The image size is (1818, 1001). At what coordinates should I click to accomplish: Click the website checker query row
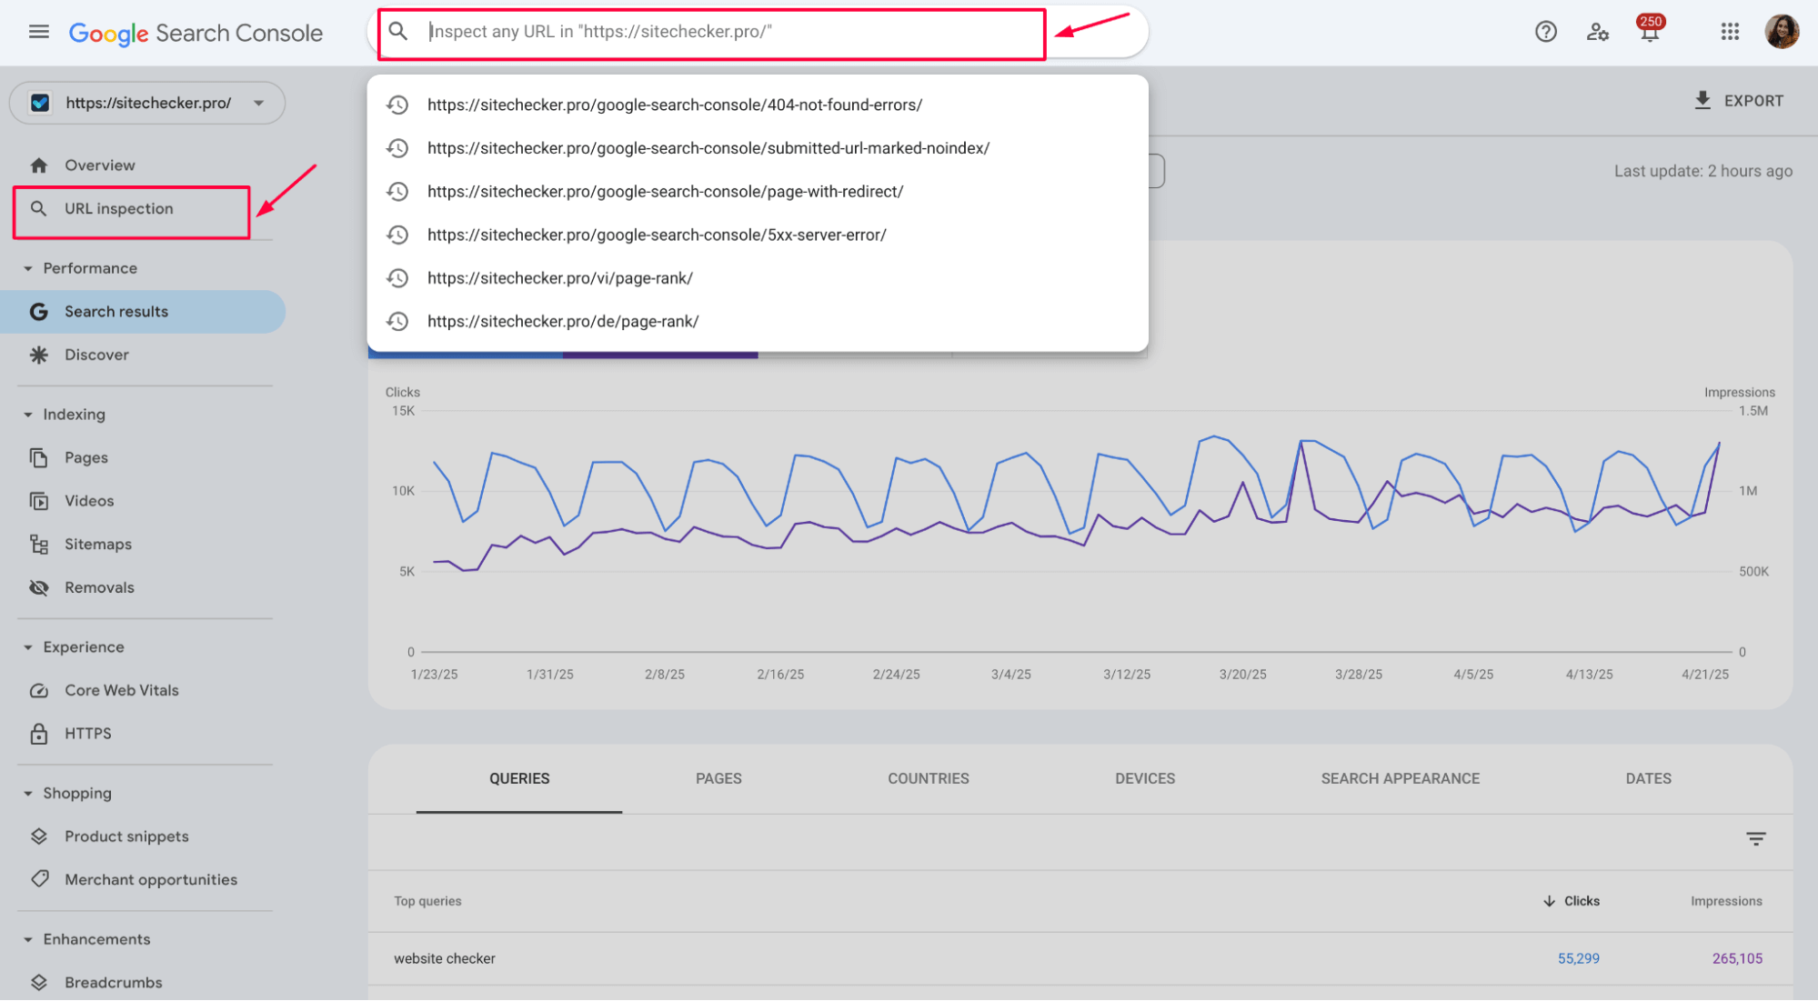[x=1080, y=959]
